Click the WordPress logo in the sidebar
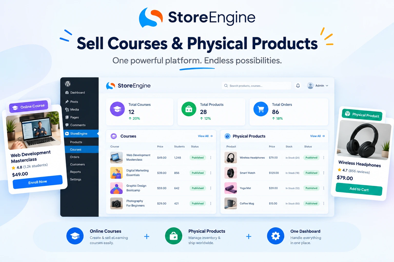Viewport: 394px width, 262px height. pyautogui.click(x=68, y=84)
